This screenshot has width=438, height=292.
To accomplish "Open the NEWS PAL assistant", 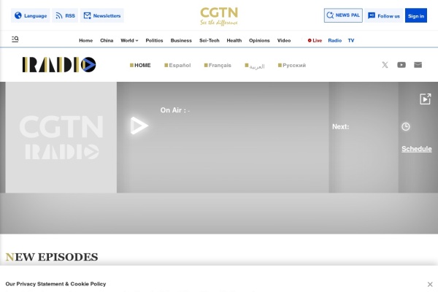I will (x=343, y=15).
